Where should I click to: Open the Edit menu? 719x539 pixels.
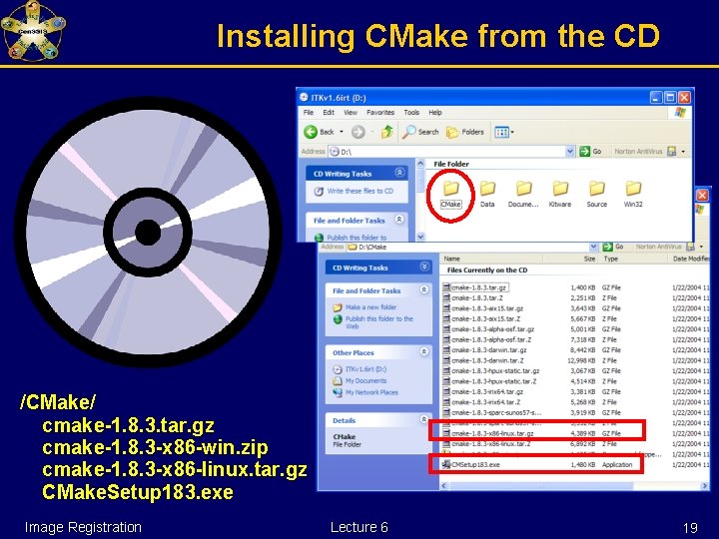(x=329, y=112)
